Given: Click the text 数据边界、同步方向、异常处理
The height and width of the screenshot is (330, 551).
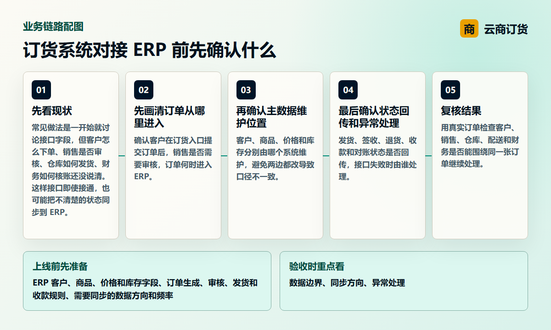Looking at the screenshot, I should pyautogui.click(x=347, y=283).
